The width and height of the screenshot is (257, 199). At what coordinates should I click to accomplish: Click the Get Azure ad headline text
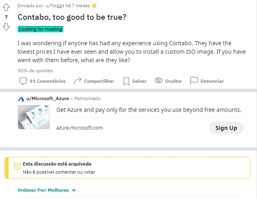coord(148,110)
